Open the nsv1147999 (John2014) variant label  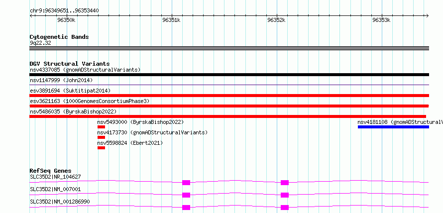point(61,80)
